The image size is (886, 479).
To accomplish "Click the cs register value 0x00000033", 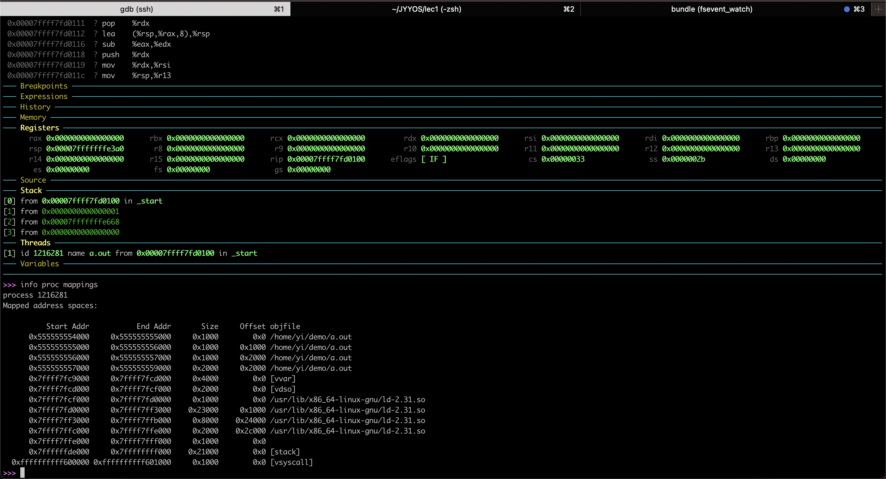I will click(x=563, y=159).
